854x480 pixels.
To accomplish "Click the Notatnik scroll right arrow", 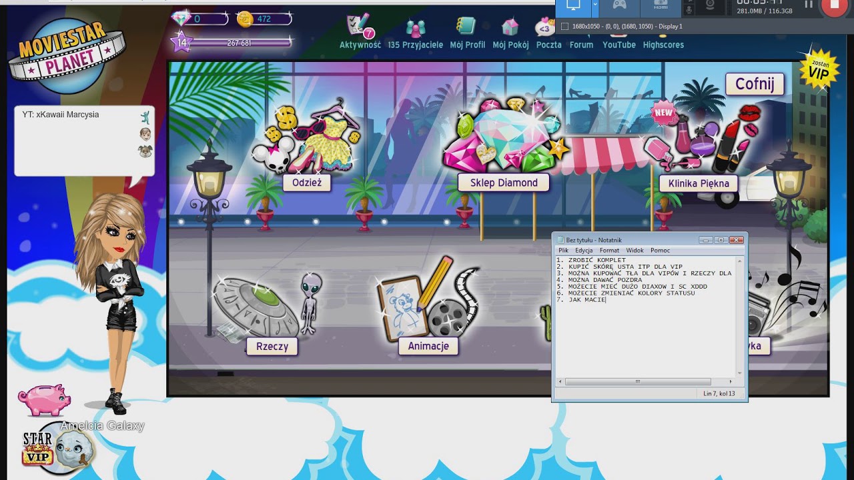I will click(x=731, y=382).
